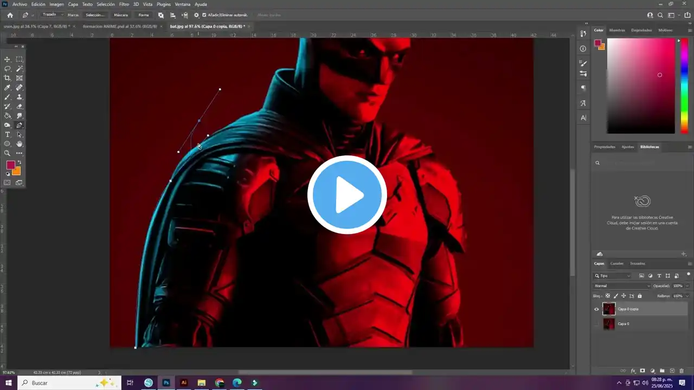Click the foreground color swatch in toolbox
Viewport: 694px width, 390px height.
pos(10,165)
